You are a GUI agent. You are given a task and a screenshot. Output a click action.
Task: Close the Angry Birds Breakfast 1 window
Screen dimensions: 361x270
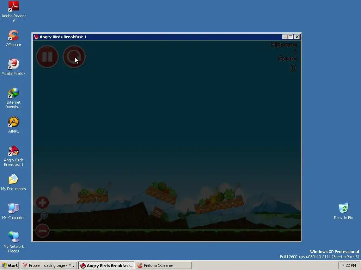(297, 37)
